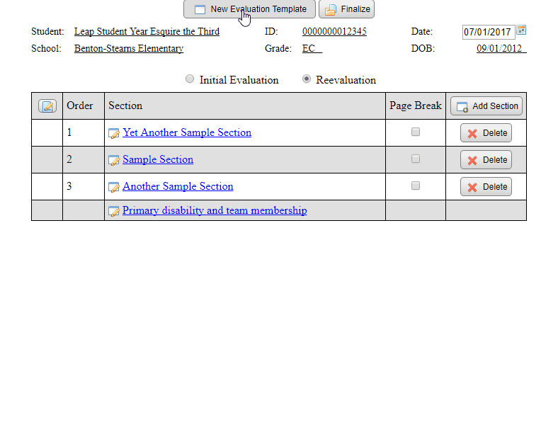Click edit icon beside Primary disability row

tap(113, 211)
